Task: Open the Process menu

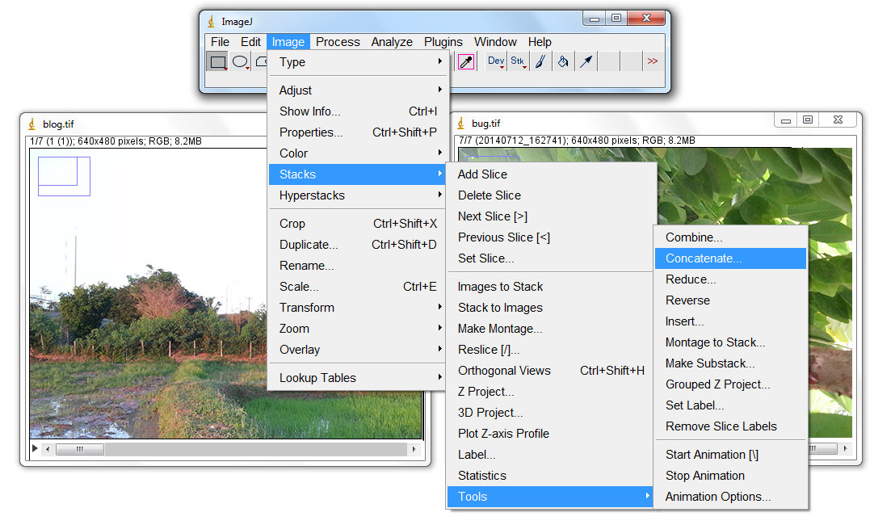Action: tap(338, 41)
